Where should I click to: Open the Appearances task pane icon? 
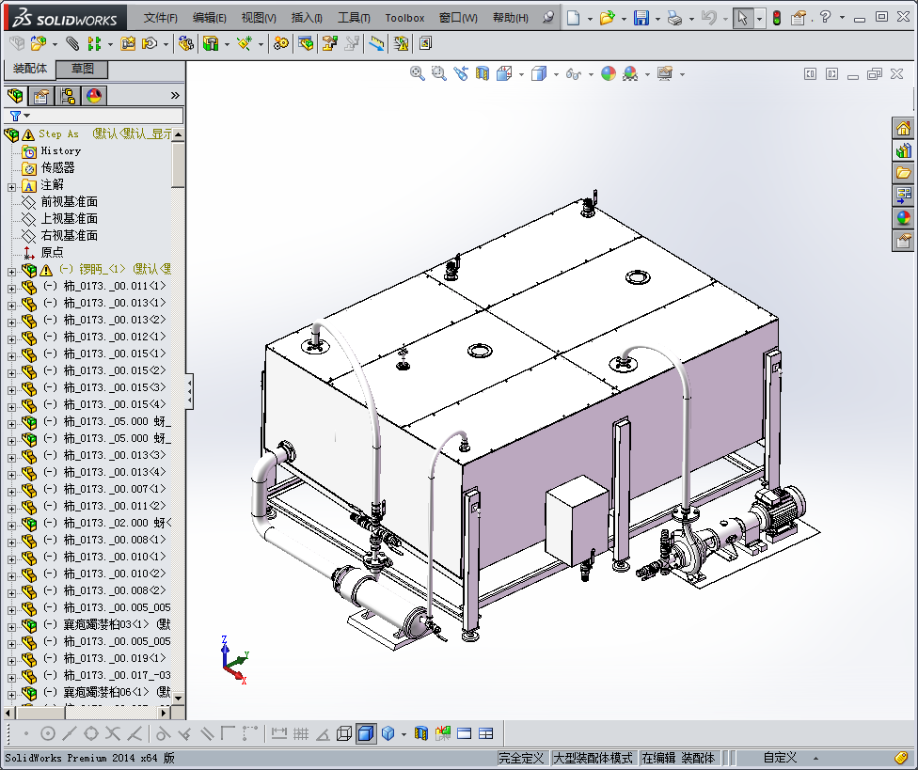[x=903, y=219]
